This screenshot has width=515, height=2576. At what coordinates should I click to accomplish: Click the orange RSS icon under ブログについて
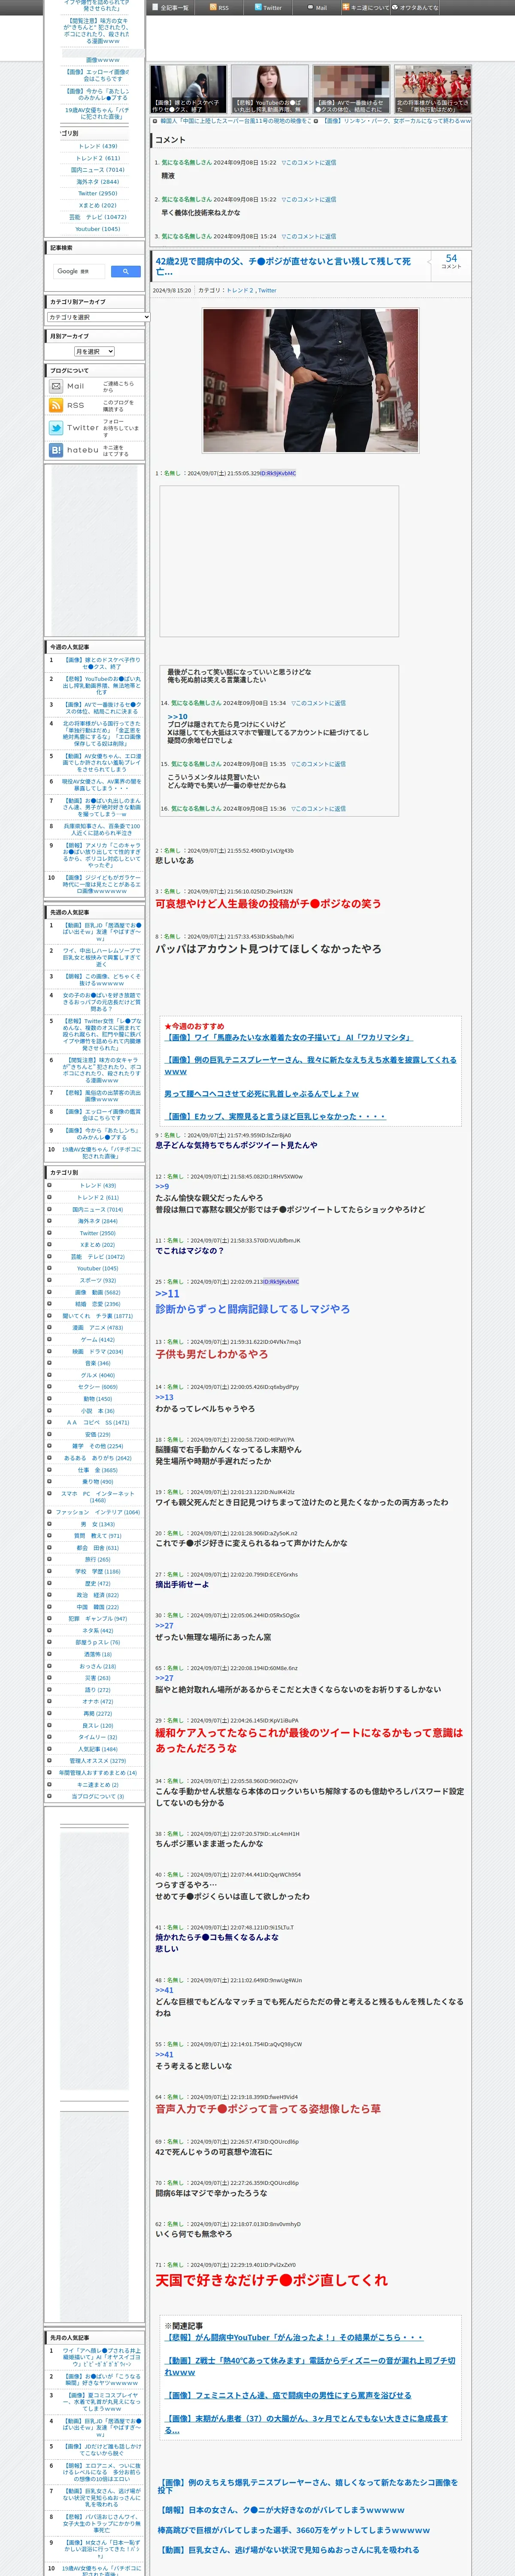pyautogui.click(x=56, y=405)
